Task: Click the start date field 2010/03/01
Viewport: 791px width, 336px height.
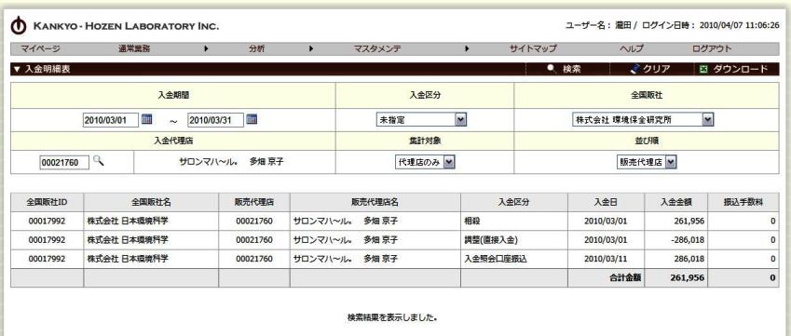Action: pyautogui.click(x=111, y=120)
